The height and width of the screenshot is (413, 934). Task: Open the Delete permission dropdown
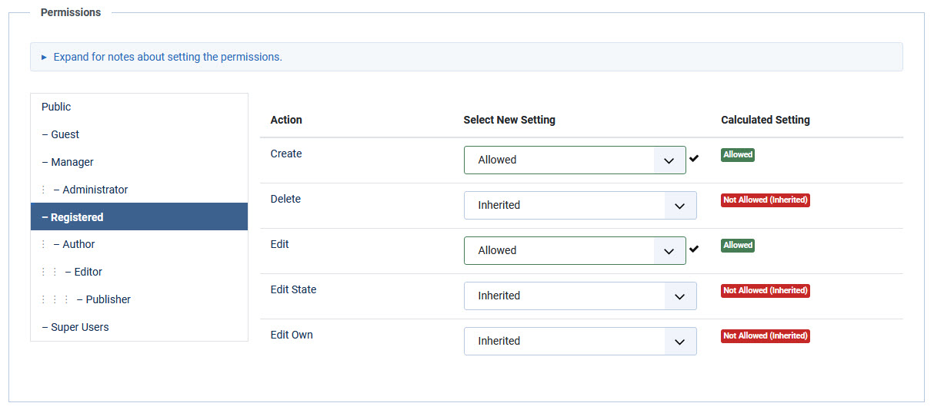tap(579, 206)
